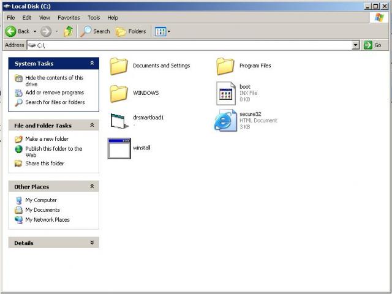Click the 'Documents and Settings' folder name

click(161, 66)
